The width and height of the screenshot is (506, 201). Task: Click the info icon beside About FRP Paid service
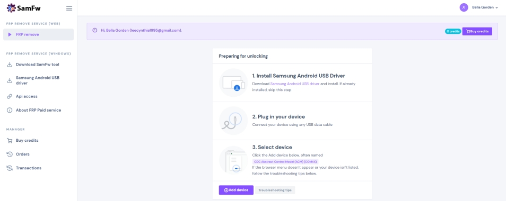pos(10,110)
